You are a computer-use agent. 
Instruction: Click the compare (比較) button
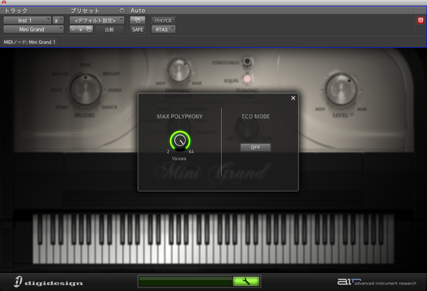click(x=109, y=29)
